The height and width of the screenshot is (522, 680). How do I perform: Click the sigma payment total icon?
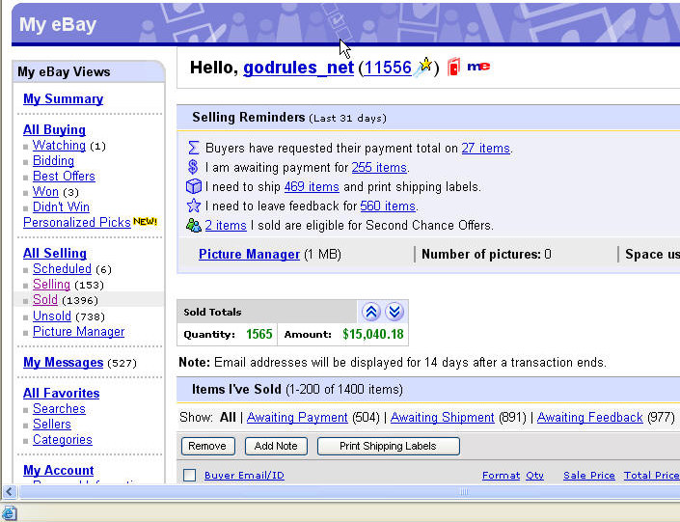click(193, 149)
